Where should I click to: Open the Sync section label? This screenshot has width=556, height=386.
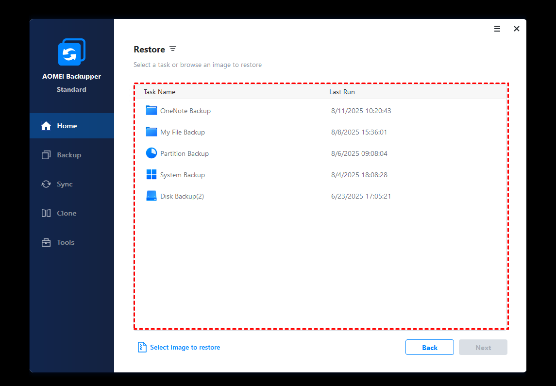click(x=65, y=184)
